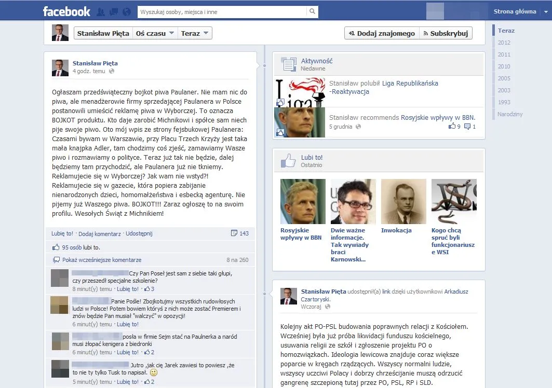Click the Dodaj znajomego button
The height and width of the screenshot is (388, 552).
382,33
